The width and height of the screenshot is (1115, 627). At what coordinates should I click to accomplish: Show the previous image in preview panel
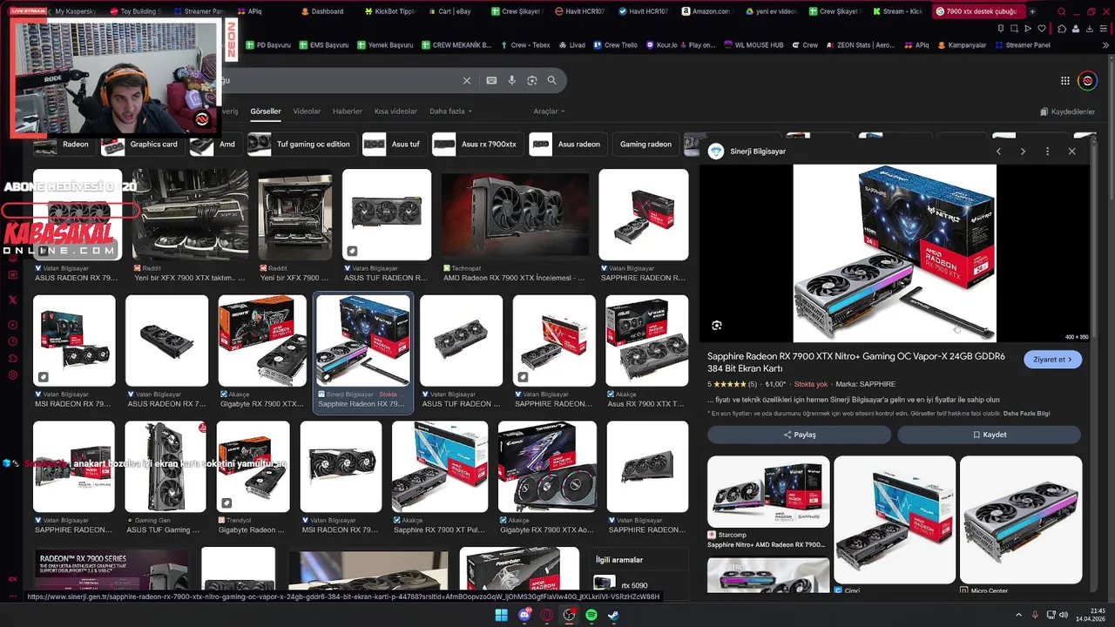click(999, 152)
